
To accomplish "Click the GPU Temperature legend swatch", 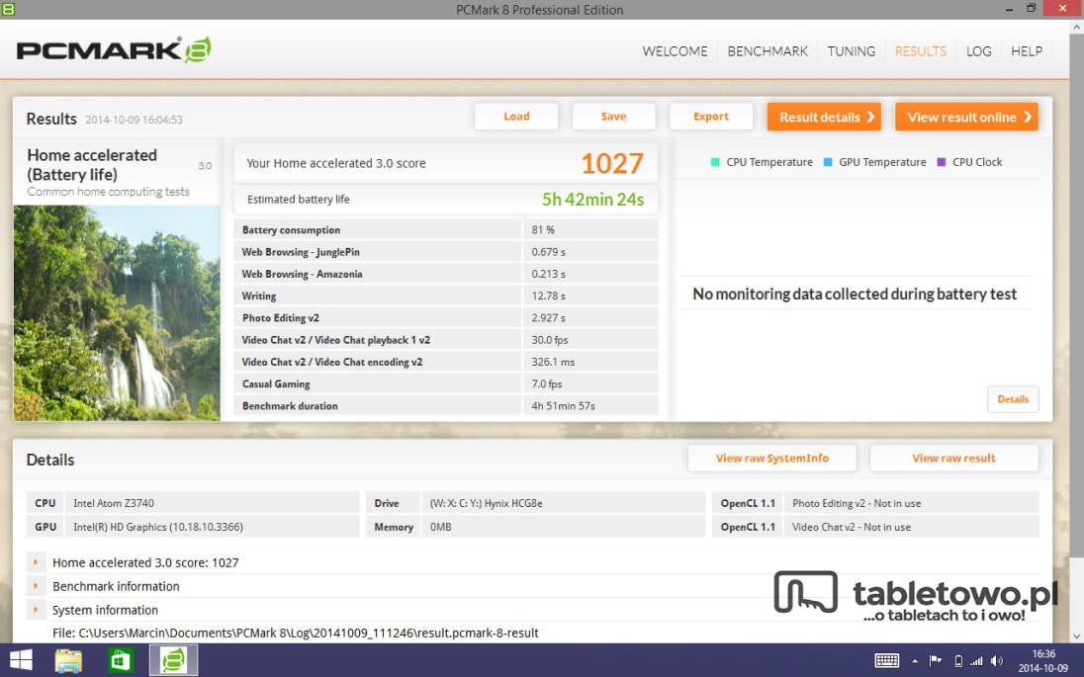I will tap(828, 162).
